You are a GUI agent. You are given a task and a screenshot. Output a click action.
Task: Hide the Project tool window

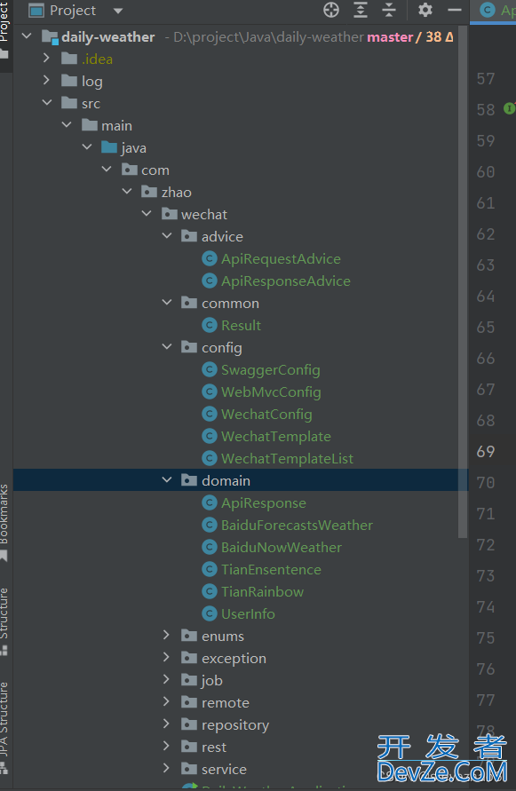(455, 10)
